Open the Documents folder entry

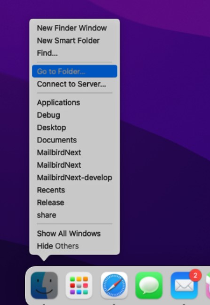(75, 140)
